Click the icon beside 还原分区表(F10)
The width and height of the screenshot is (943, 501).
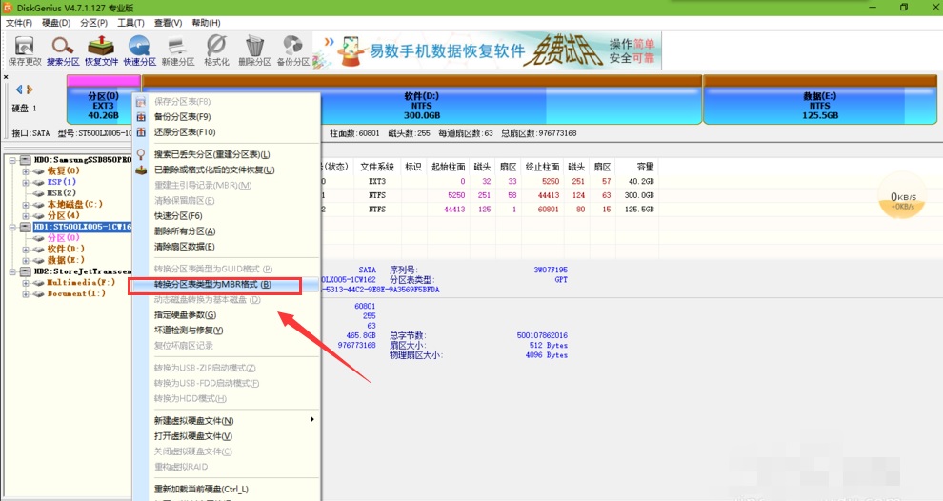coord(141,132)
